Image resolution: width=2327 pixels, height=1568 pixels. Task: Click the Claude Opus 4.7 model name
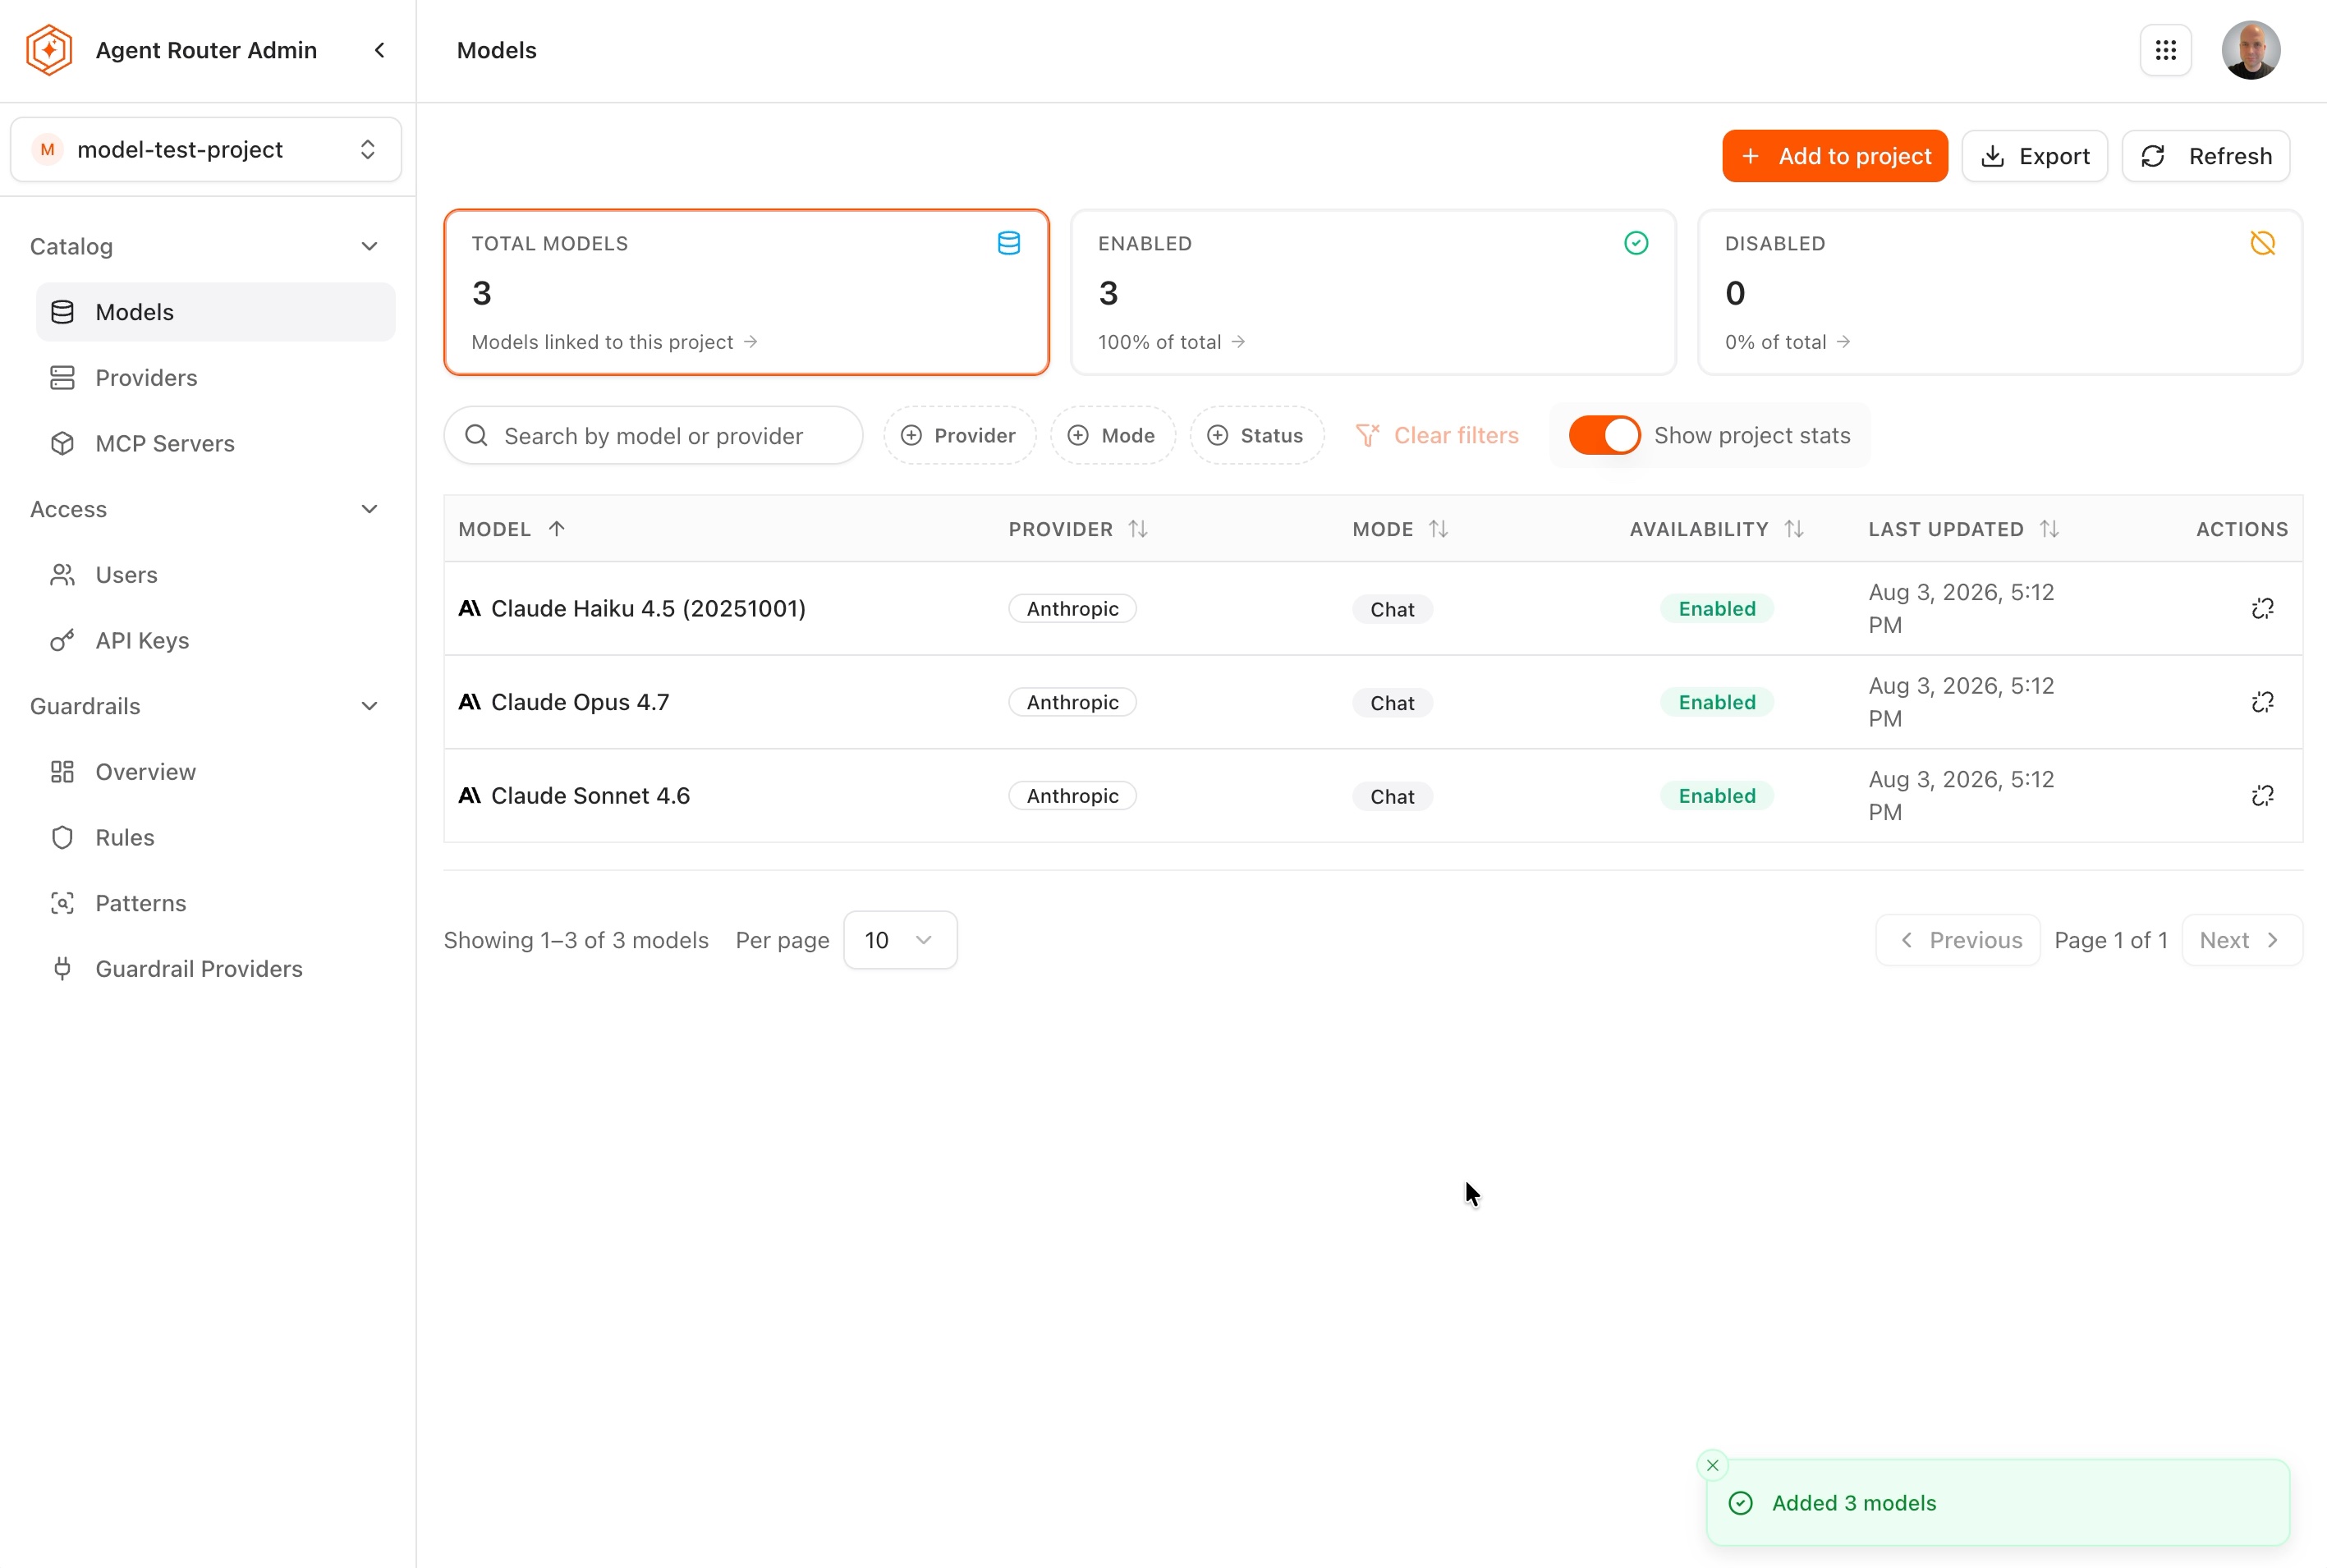[x=580, y=702]
